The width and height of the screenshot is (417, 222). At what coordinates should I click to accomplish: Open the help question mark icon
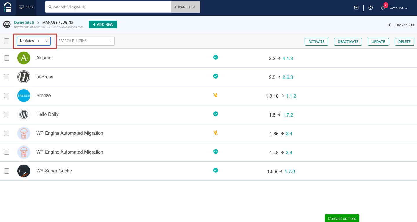click(370, 8)
